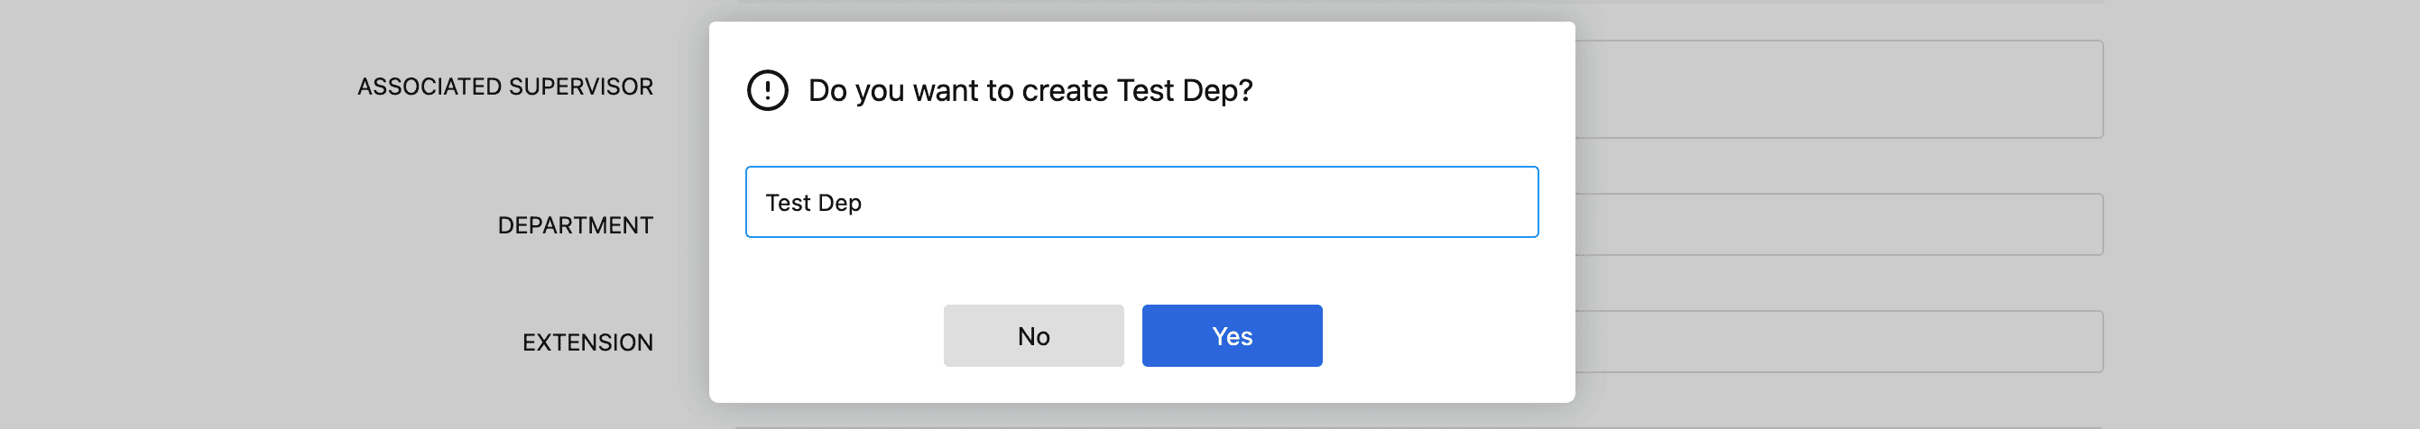The height and width of the screenshot is (429, 2420).
Task: Confirm department creation with the Yes button
Action: click(x=1231, y=335)
